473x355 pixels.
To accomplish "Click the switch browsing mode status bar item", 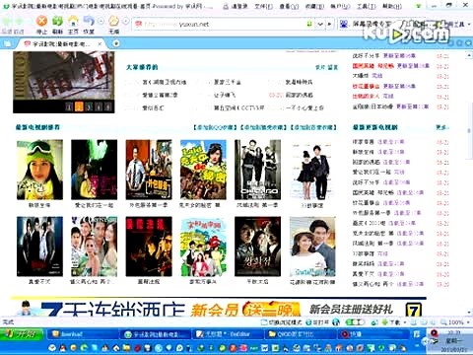I will coord(281,322).
